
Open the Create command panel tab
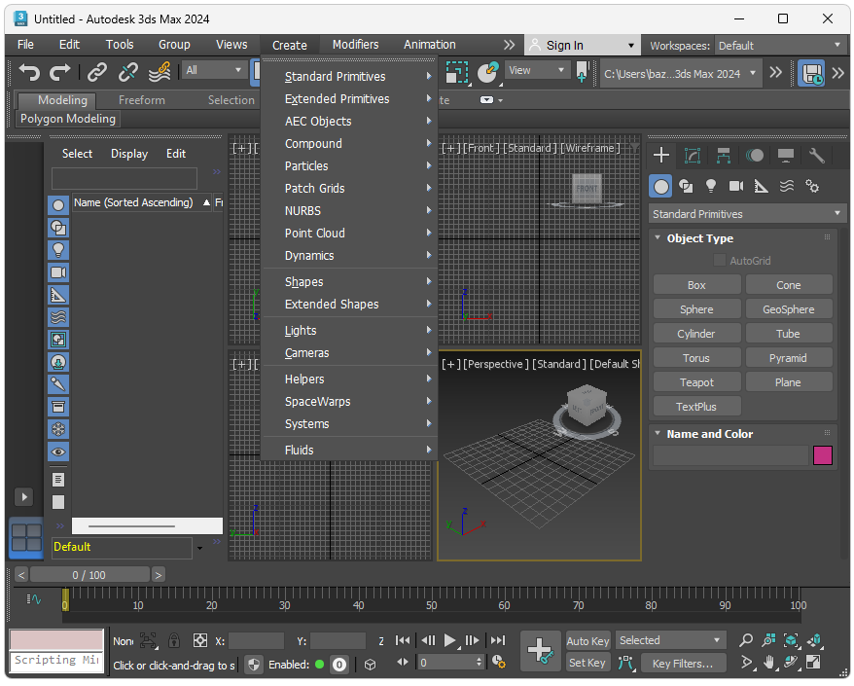pos(661,156)
